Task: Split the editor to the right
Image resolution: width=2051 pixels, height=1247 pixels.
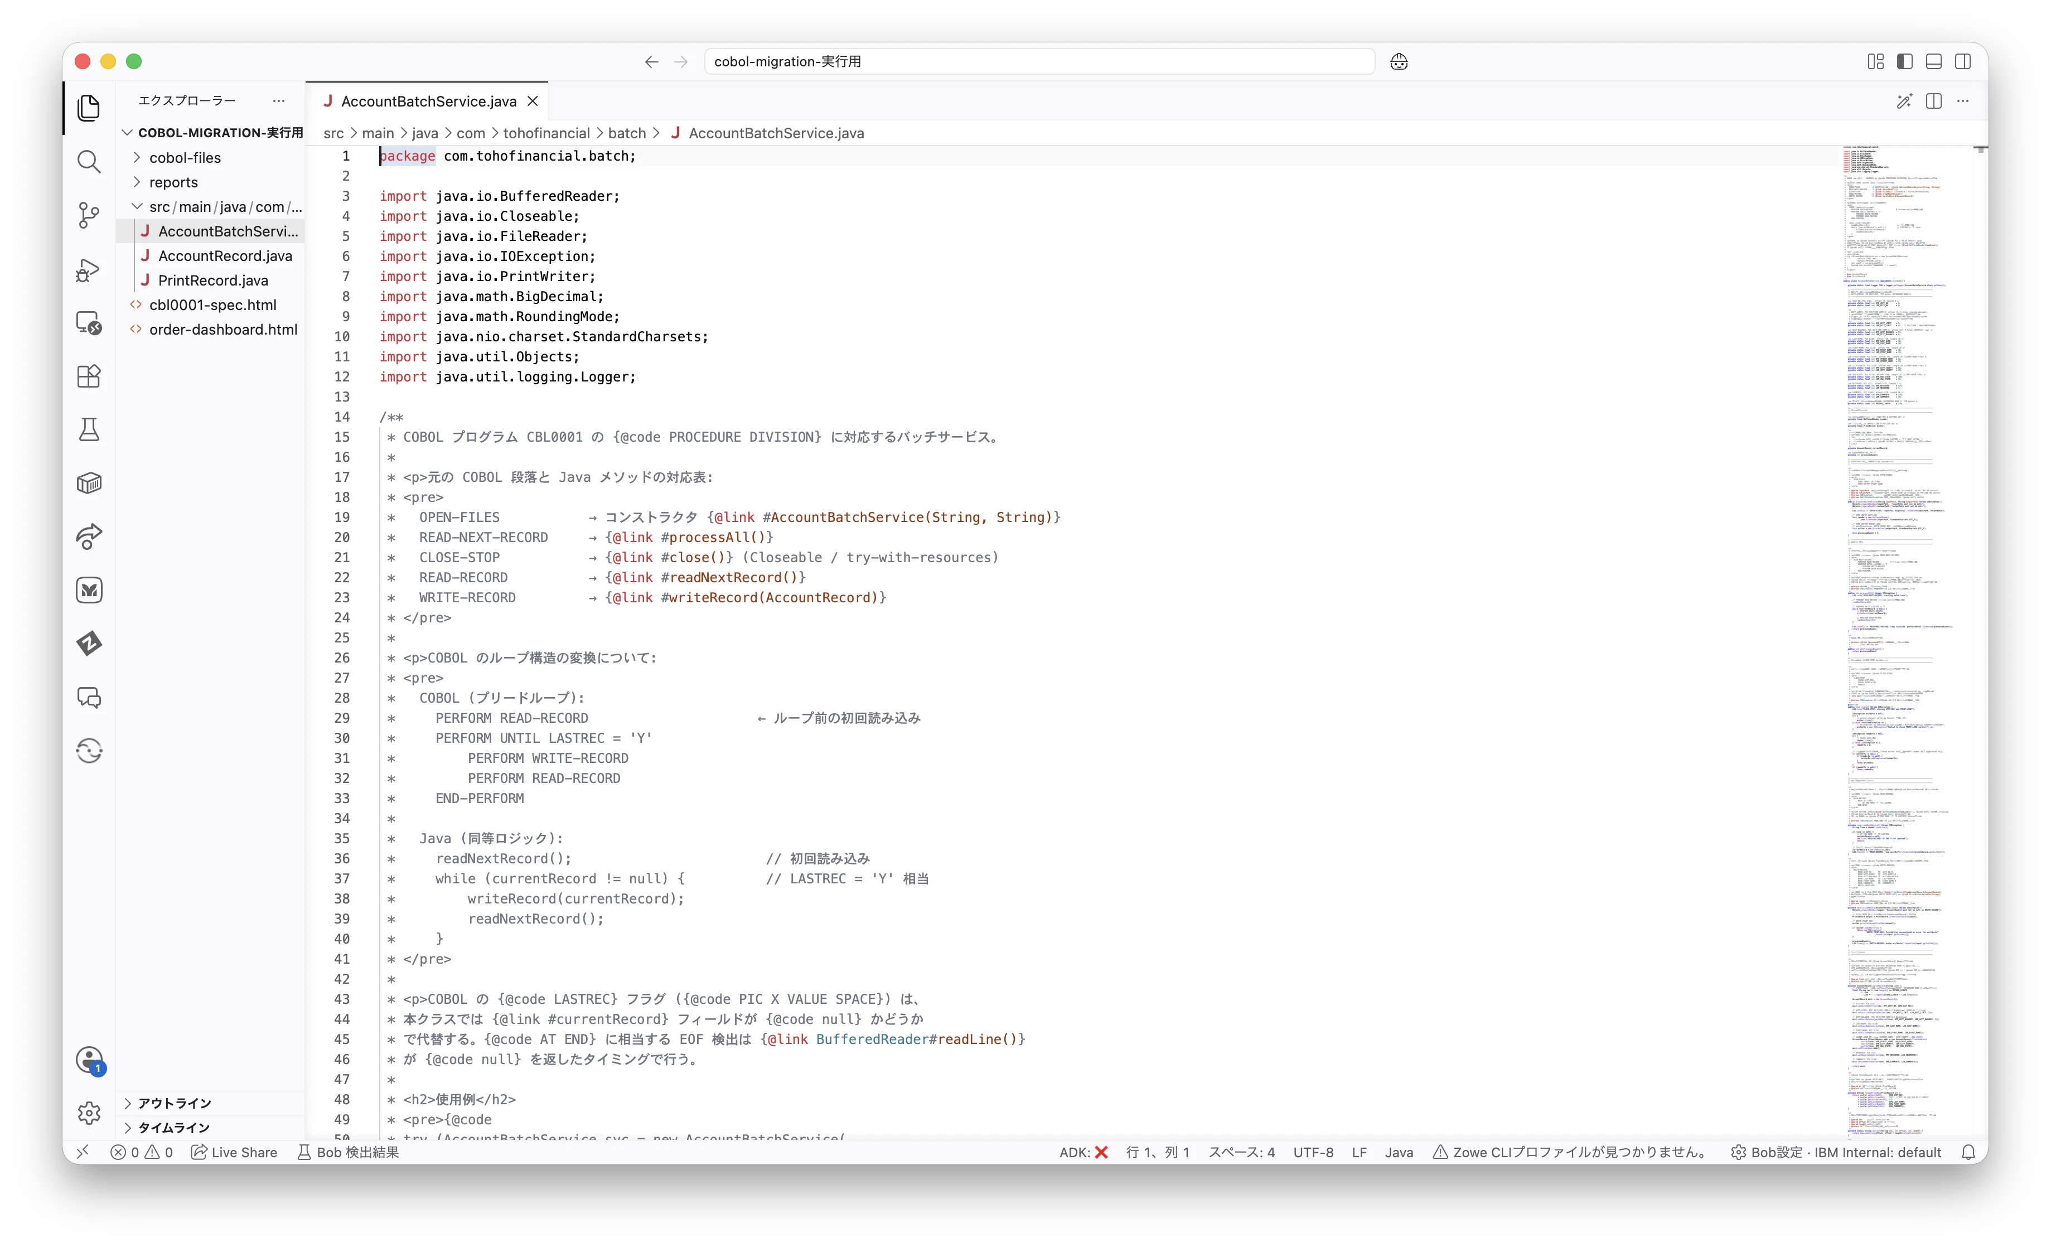Action: (1934, 101)
